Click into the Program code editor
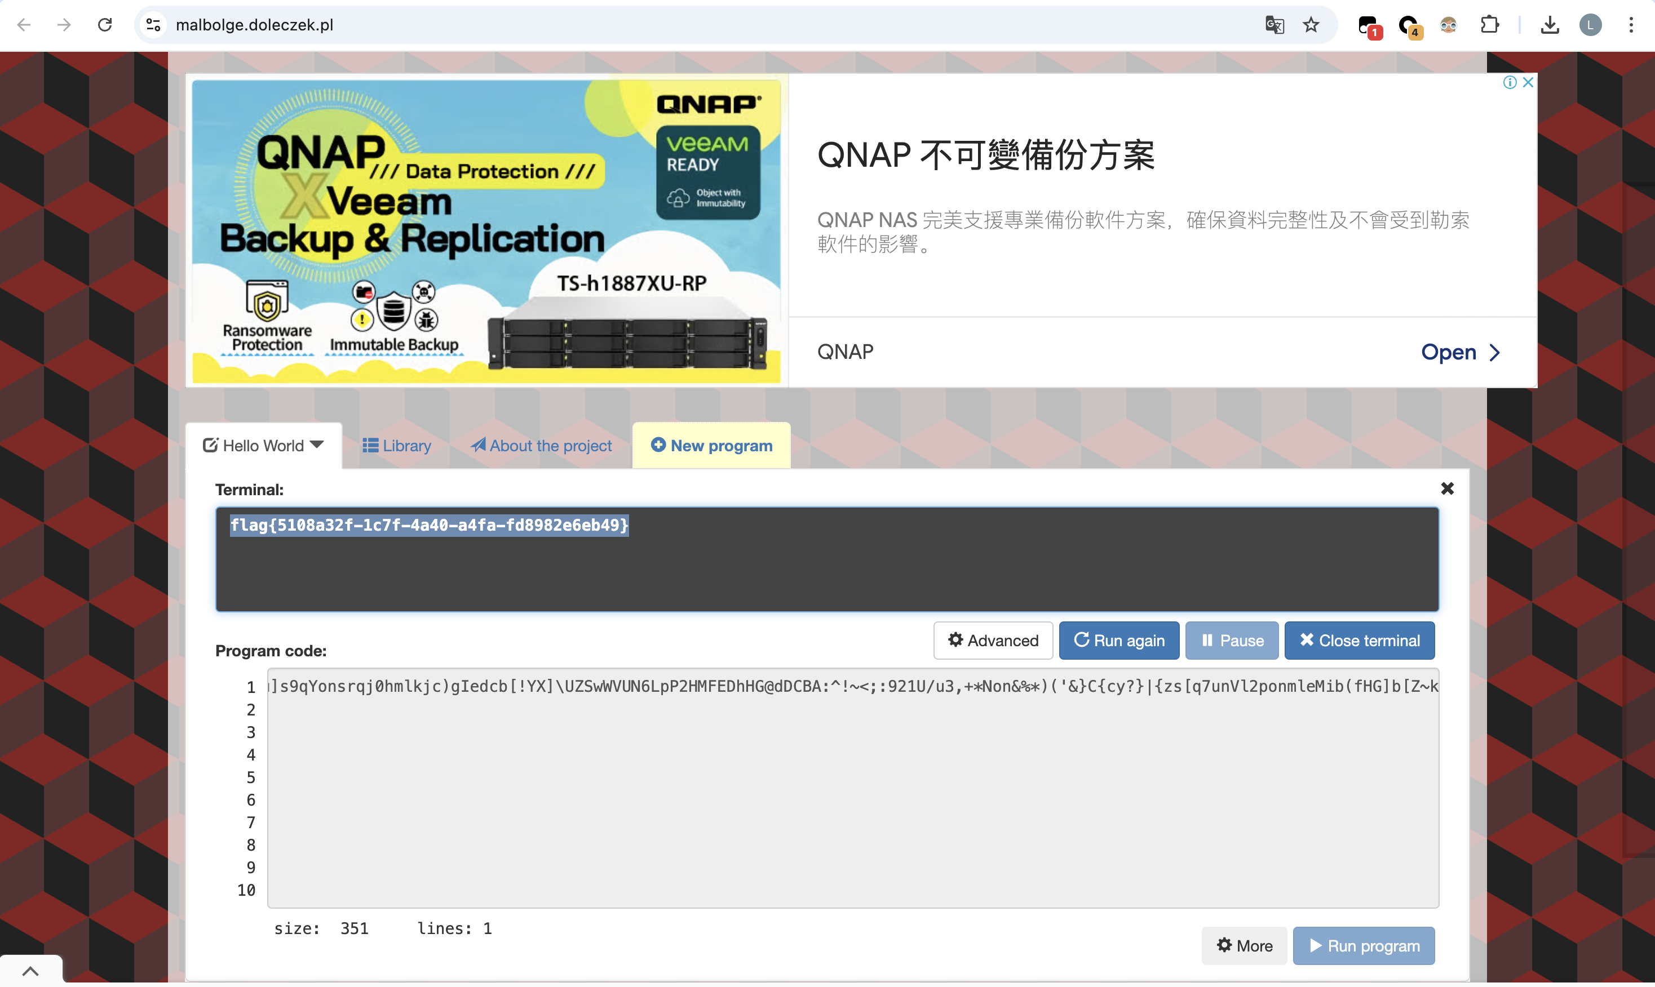 pos(853,788)
